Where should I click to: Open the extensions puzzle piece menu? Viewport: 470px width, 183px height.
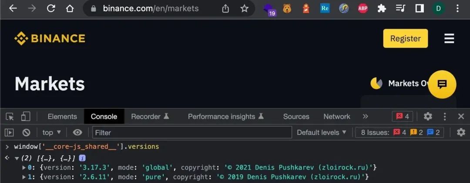[x=382, y=8]
